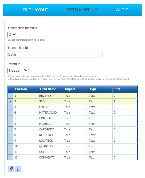The height and width of the screenshot is (178, 145).
Task: Select page 1 in the grid pager
Action: 18,169
